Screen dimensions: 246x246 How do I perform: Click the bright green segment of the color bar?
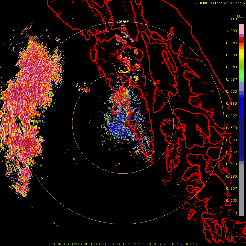click(241, 75)
